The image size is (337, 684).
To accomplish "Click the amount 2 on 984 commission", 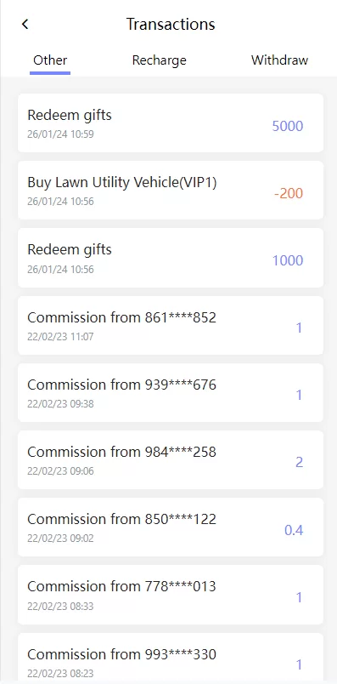I will point(299,463).
